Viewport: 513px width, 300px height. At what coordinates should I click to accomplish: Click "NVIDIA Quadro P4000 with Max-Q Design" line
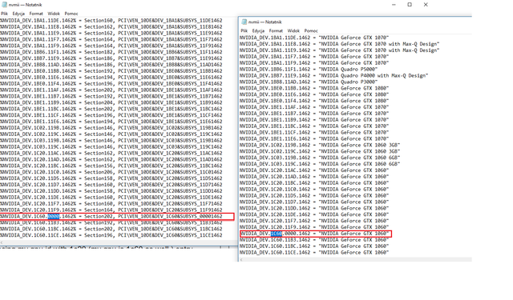tap(333, 76)
